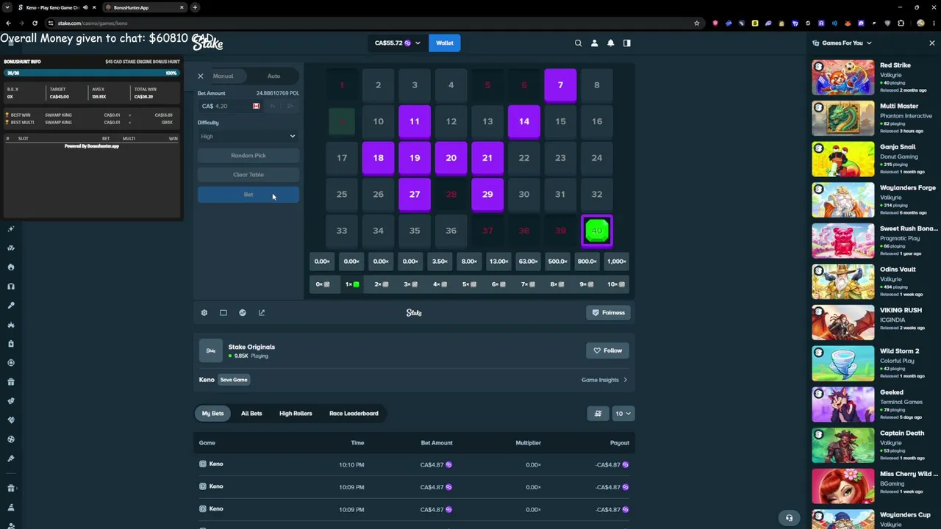Screen dimensions: 941x529
Task: Toggle Keno tile number 14
Action: click(x=524, y=121)
